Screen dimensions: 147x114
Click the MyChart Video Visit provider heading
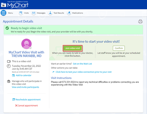point(26,54)
